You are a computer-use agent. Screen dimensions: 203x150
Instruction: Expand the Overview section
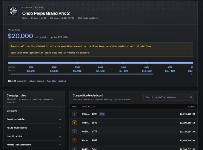34,111
